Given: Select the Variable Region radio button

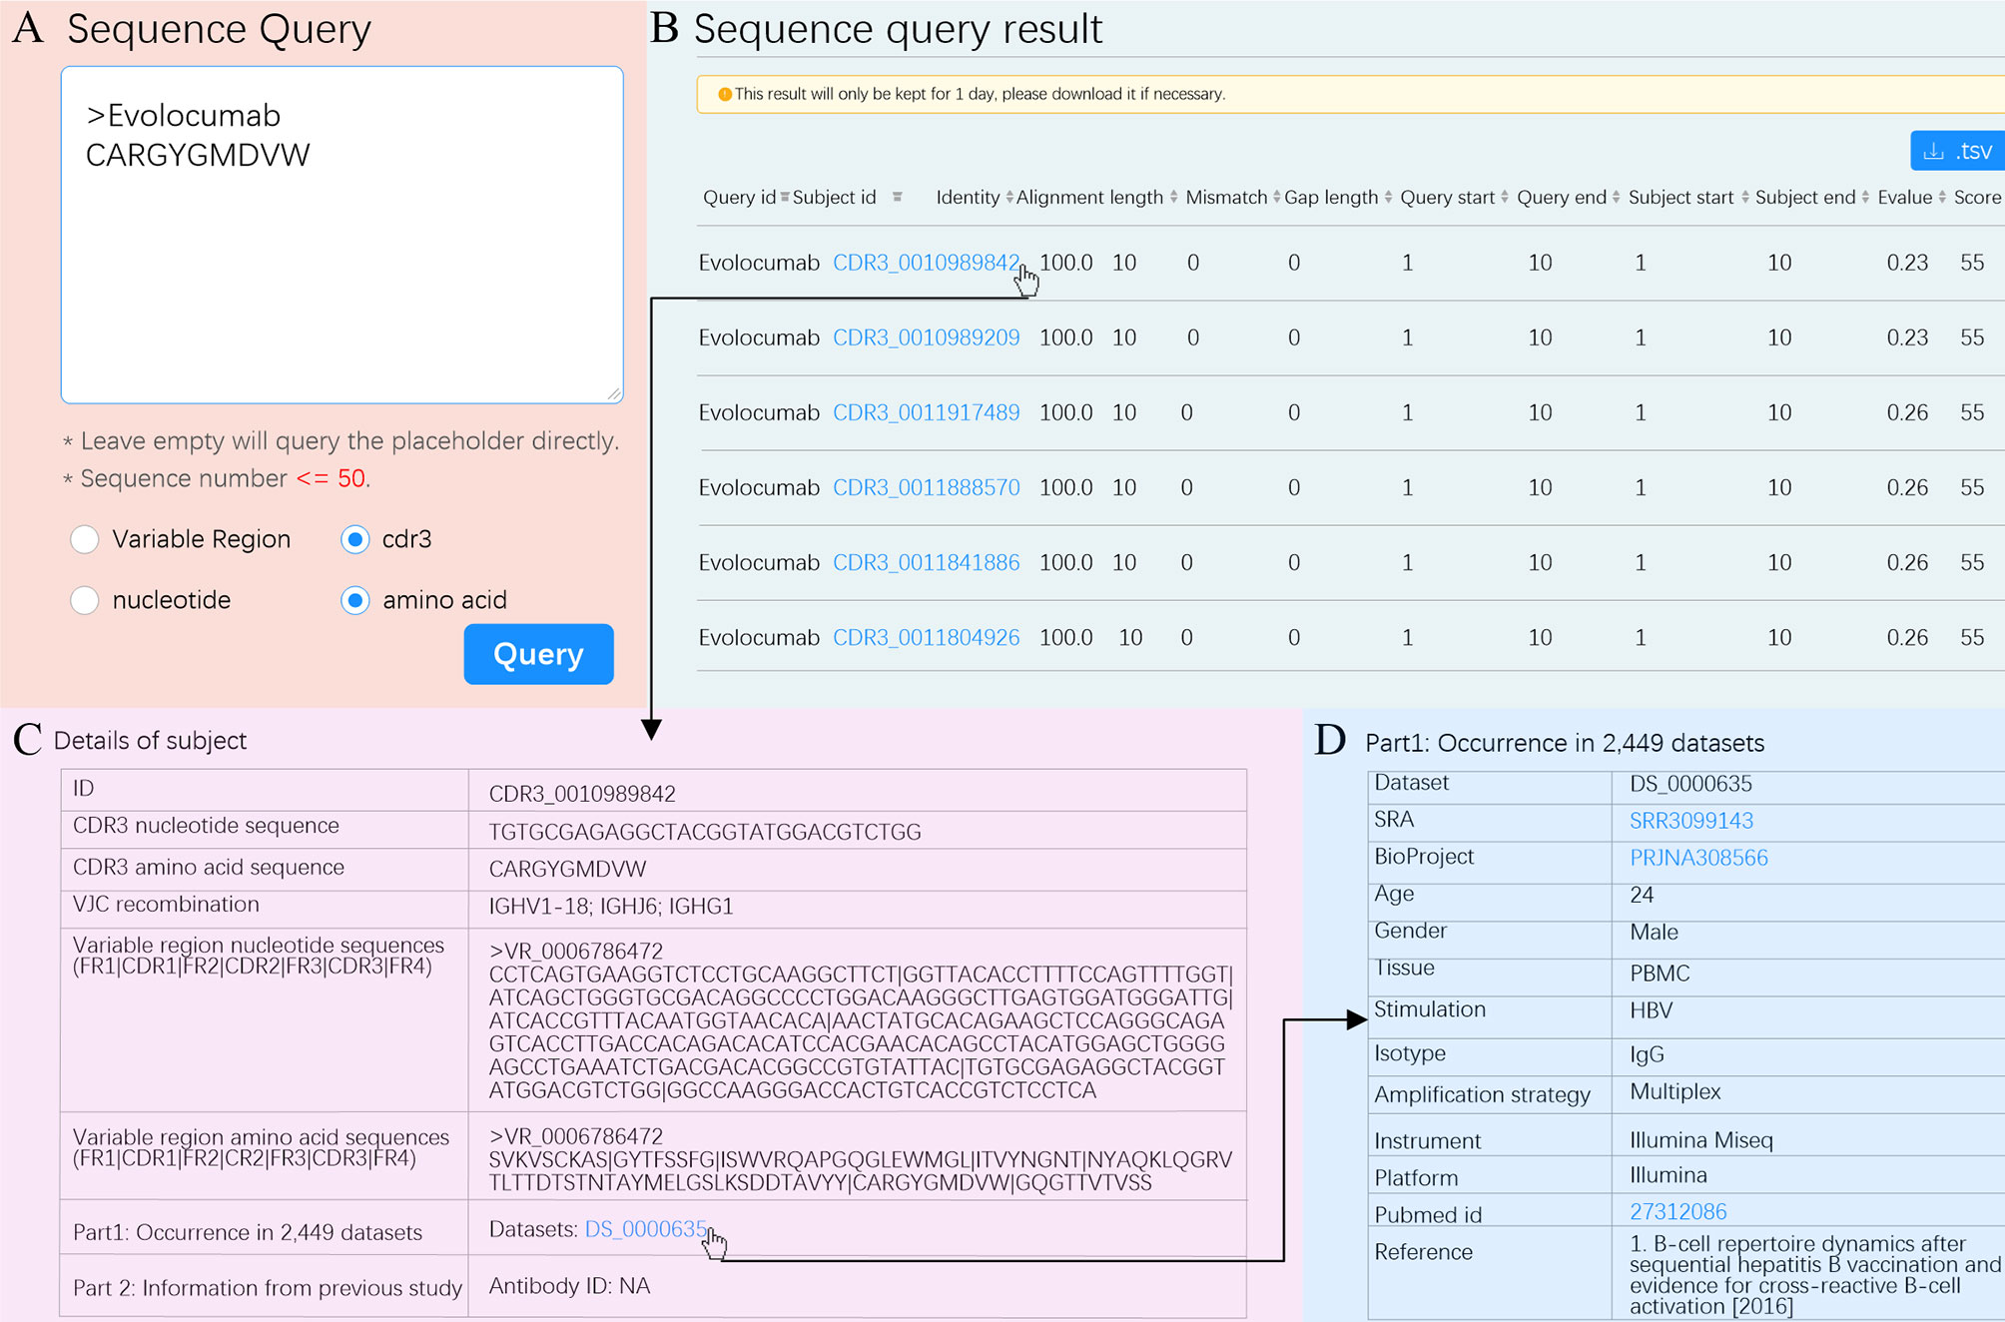Looking at the screenshot, I should (85, 539).
